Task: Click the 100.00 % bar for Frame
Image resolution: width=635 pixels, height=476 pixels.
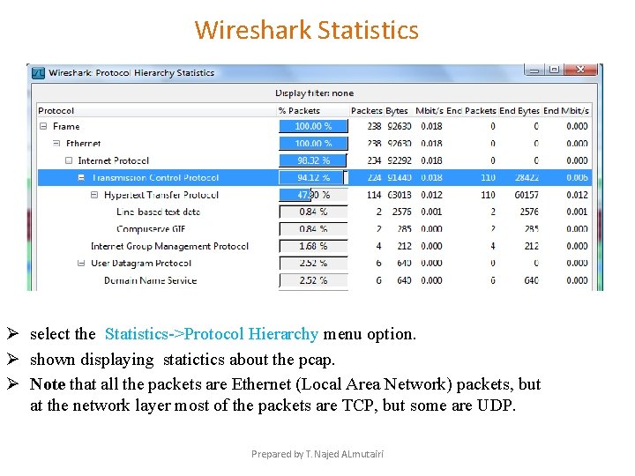Action: 313,126
